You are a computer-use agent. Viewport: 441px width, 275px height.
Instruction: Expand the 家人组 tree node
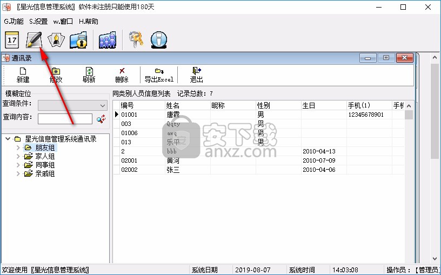18,156
